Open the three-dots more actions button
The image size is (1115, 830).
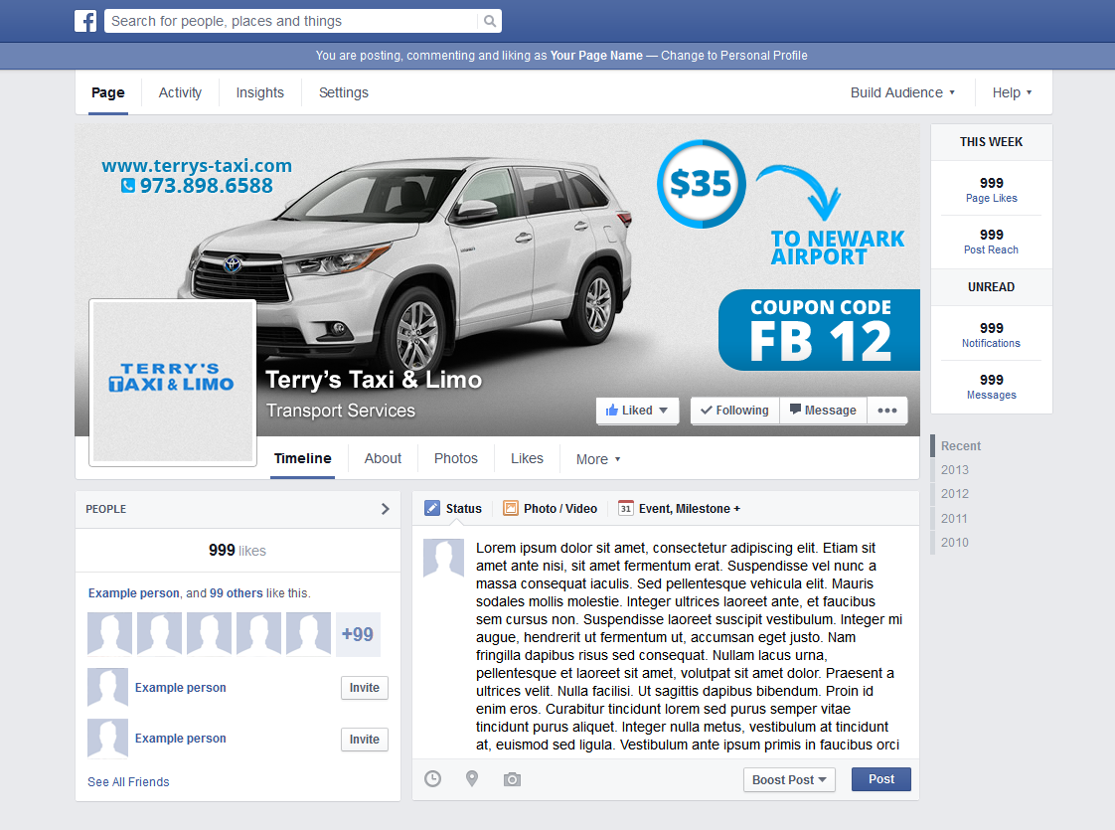(x=886, y=411)
